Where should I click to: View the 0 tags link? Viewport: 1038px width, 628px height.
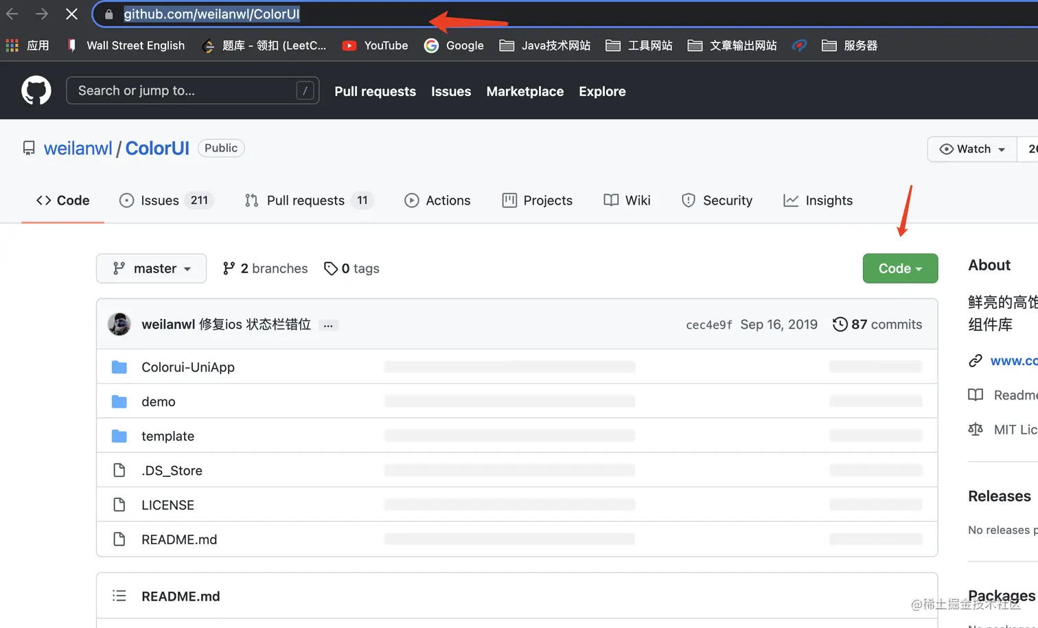click(x=351, y=268)
